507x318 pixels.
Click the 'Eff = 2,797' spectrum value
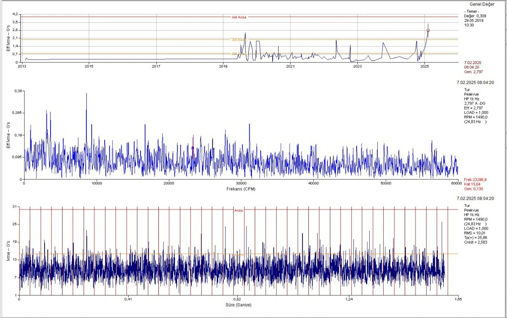point(473,108)
